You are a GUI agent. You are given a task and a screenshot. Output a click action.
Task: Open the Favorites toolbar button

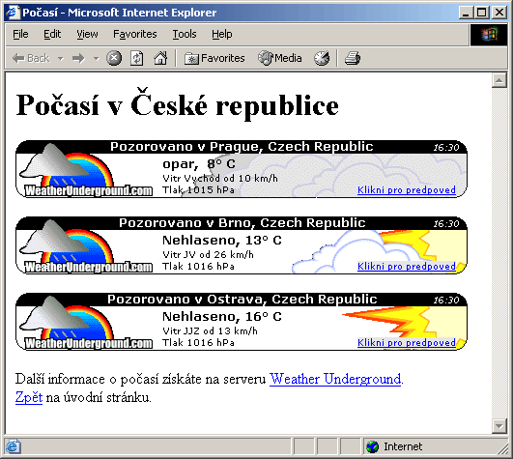tap(214, 58)
